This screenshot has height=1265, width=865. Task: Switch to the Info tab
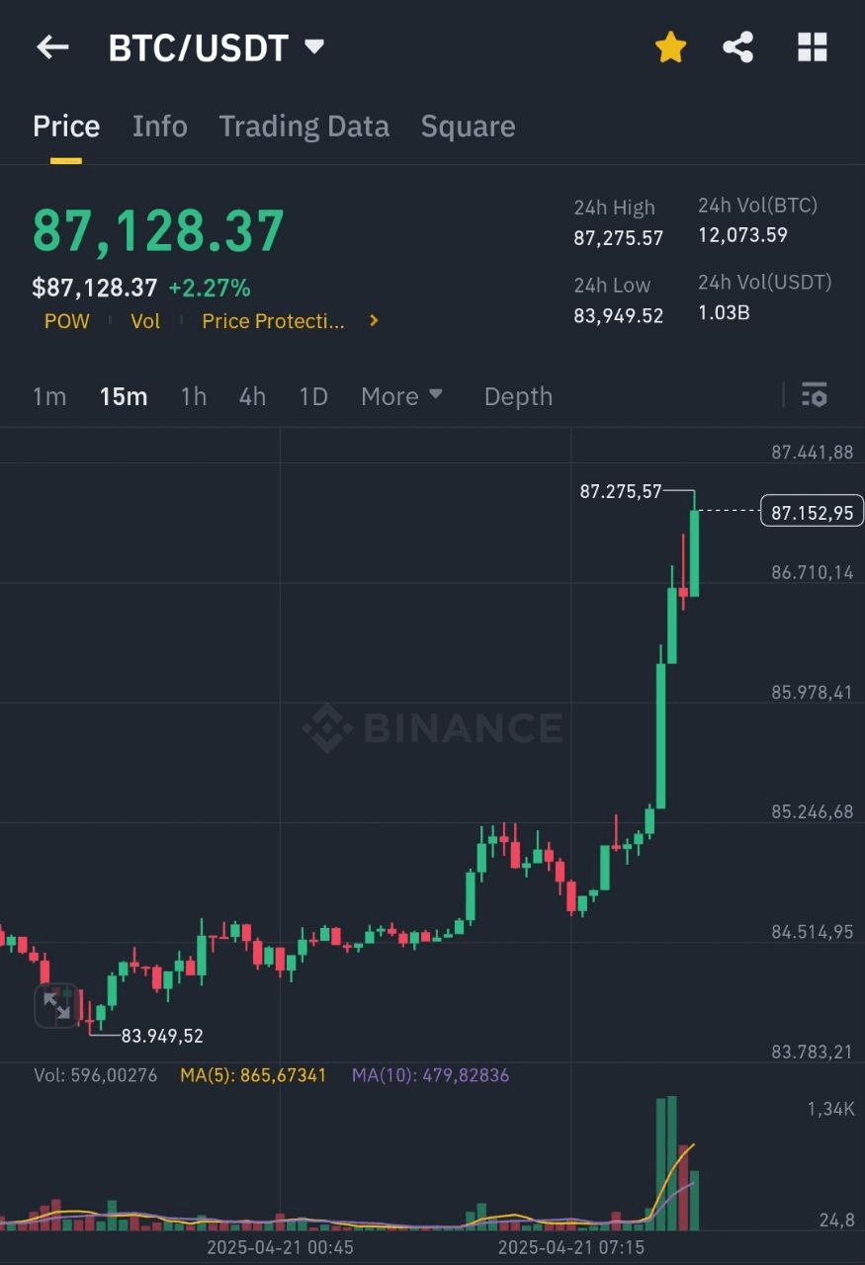[x=159, y=126]
